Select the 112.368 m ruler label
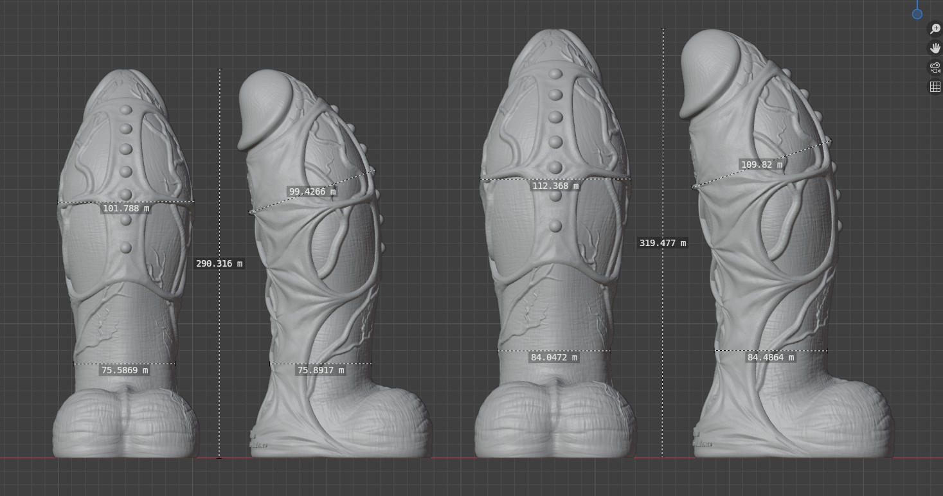 (x=555, y=186)
